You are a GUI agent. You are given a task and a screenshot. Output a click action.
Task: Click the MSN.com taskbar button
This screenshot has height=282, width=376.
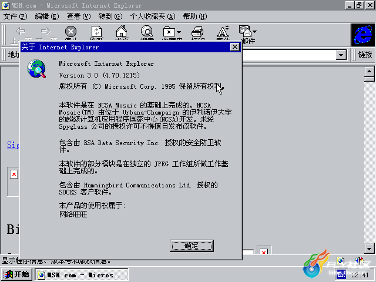click(82, 274)
